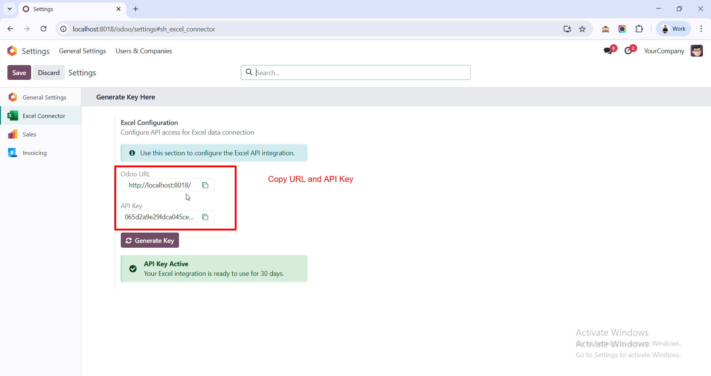Install the app from the address bar
Image resolution: width=711 pixels, height=376 pixels.
(x=567, y=29)
